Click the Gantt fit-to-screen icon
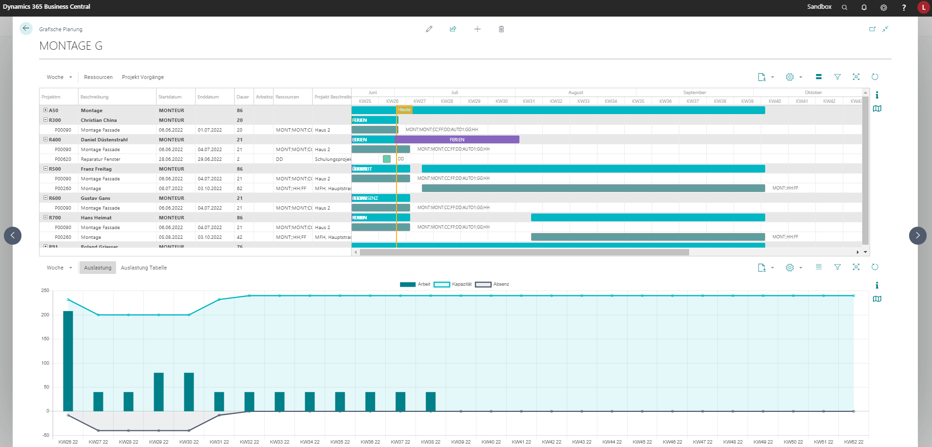 pos(856,77)
